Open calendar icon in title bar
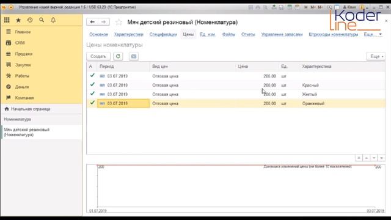 click(x=297, y=7)
